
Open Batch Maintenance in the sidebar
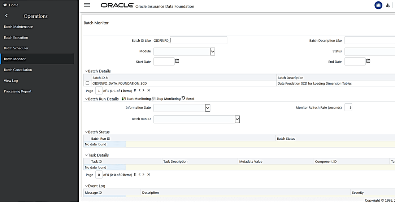tap(18, 27)
